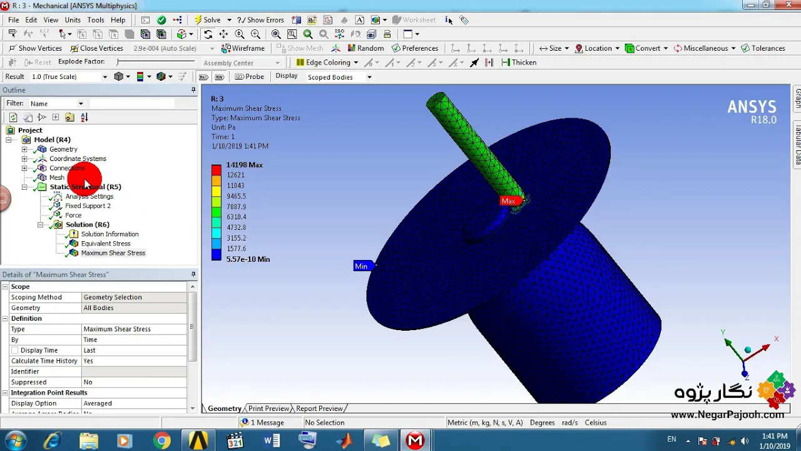Open the Solve options dropdown arrow
The height and width of the screenshot is (451, 801).
pyautogui.click(x=229, y=20)
